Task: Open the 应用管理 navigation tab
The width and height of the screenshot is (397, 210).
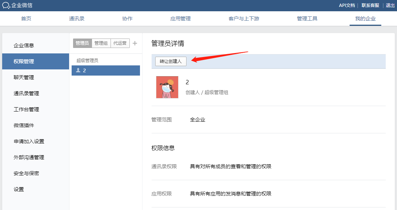Action: (x=180, y=19)
